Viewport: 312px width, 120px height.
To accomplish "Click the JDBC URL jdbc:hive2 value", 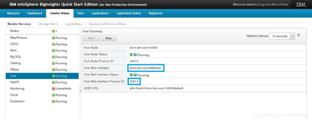I will tap(156, 88).
